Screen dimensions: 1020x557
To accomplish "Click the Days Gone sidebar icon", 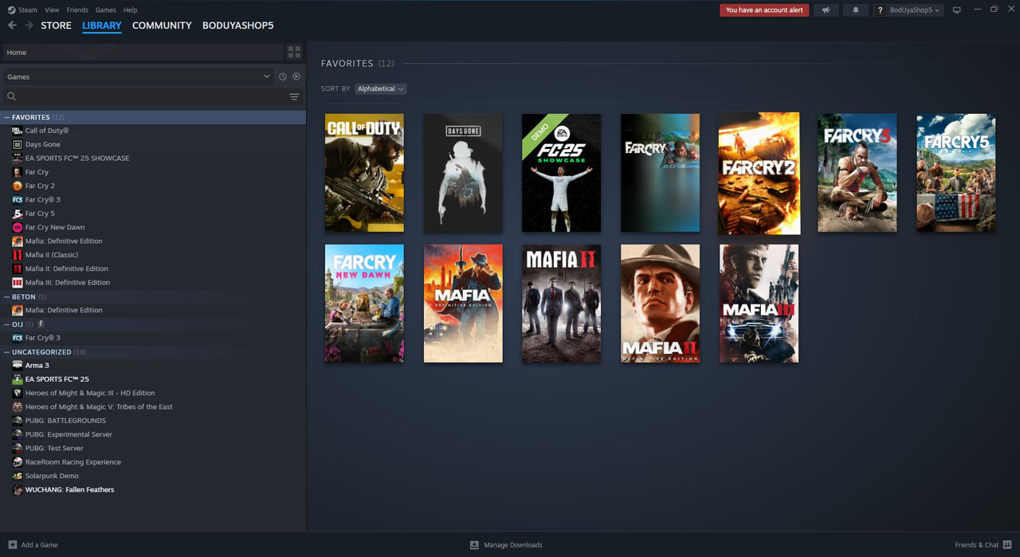I will (x=18, y=144).
